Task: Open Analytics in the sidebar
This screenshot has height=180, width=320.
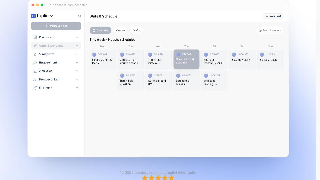Action: pyautogui.click(x=56, y=71)
